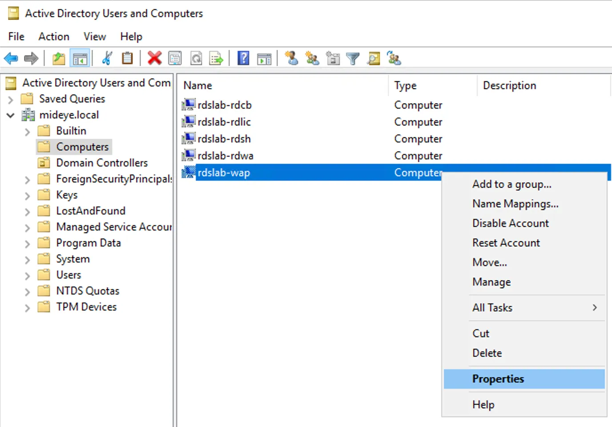Click the Delete toolbar icon

coord(154,58)
